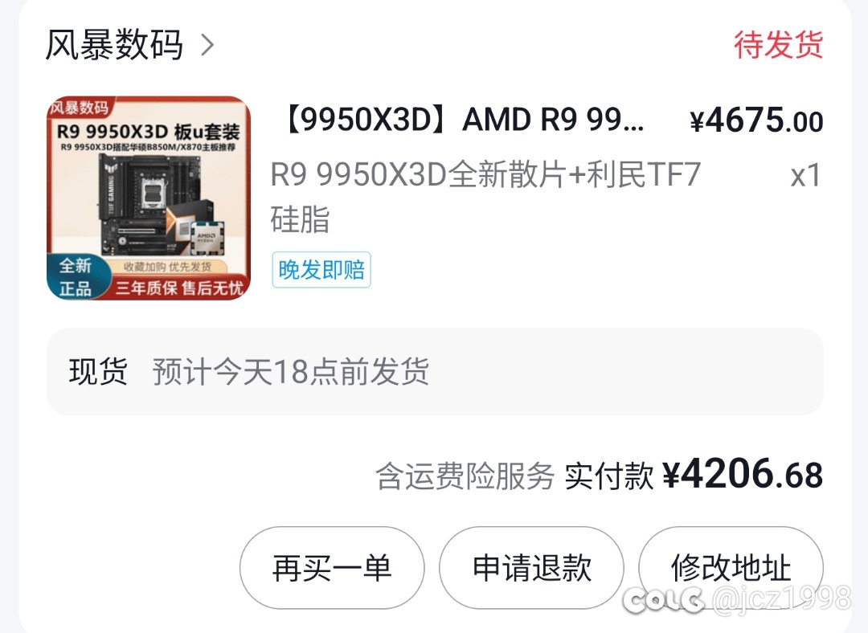Click the 申请退款 button
Screen dimensions: 868x633
click(x=531, y=568)
